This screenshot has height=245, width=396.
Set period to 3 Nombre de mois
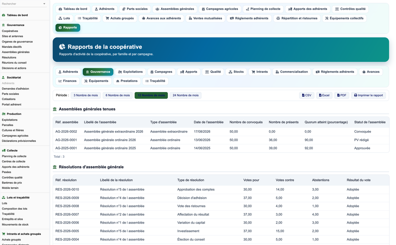(85, 95)
